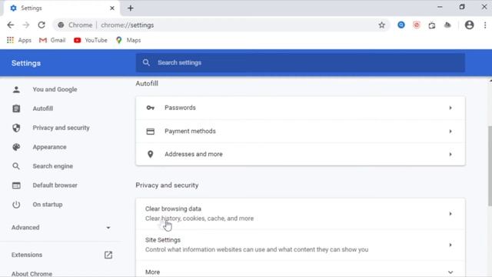
Task: Click the arrow at right of Addresses and more
Action: pyautogui.click(x=450, y=154)
